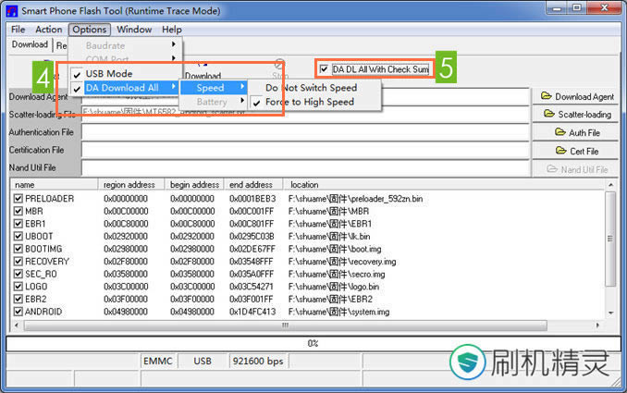Toggle the ANDROID partition checkbox

[18, 312]
